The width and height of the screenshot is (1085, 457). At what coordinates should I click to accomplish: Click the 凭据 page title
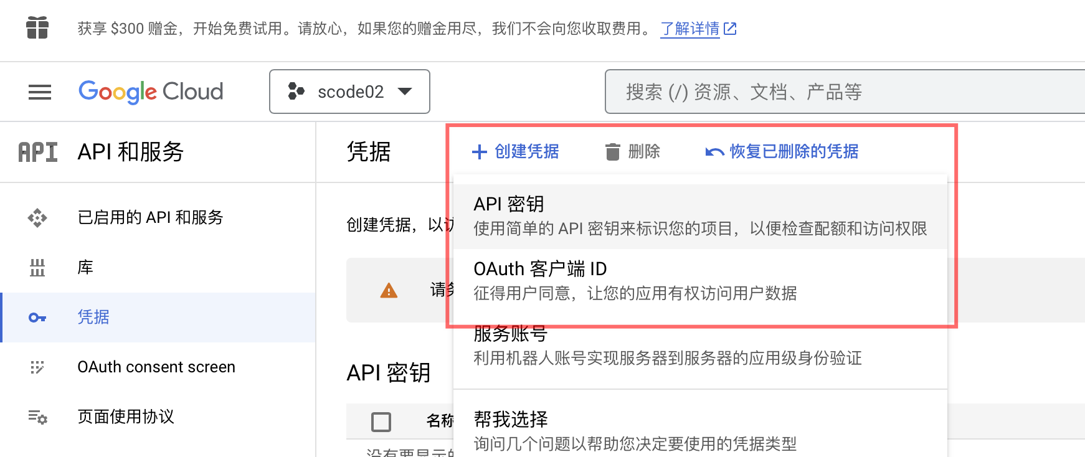(369, 152)
